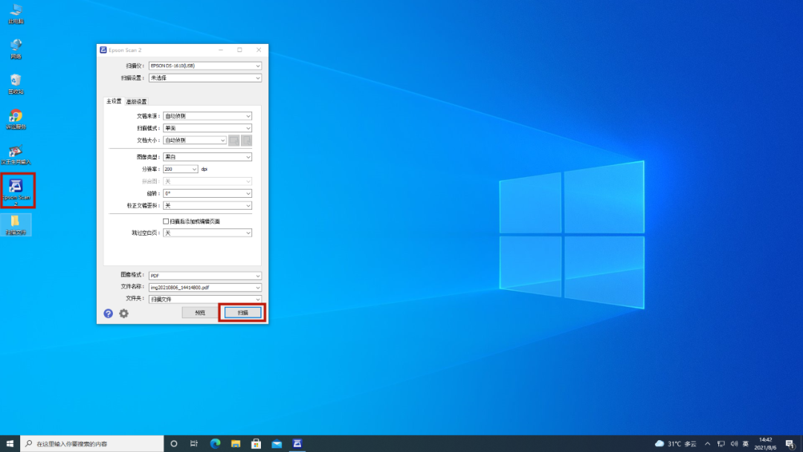Open the Windows Start menu
Image resolution: width=803 pixels, height=452 pixels.
tap(10, 443)
